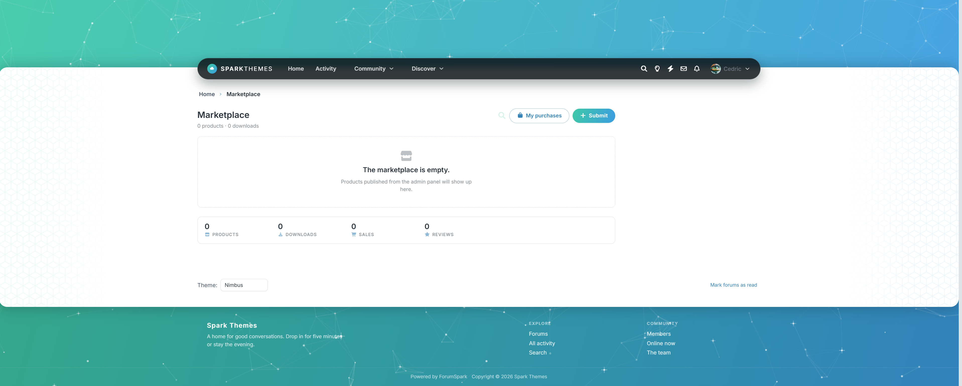
Task: Click the Submit button
Action: pyautogui.click(x=593, y=115)
